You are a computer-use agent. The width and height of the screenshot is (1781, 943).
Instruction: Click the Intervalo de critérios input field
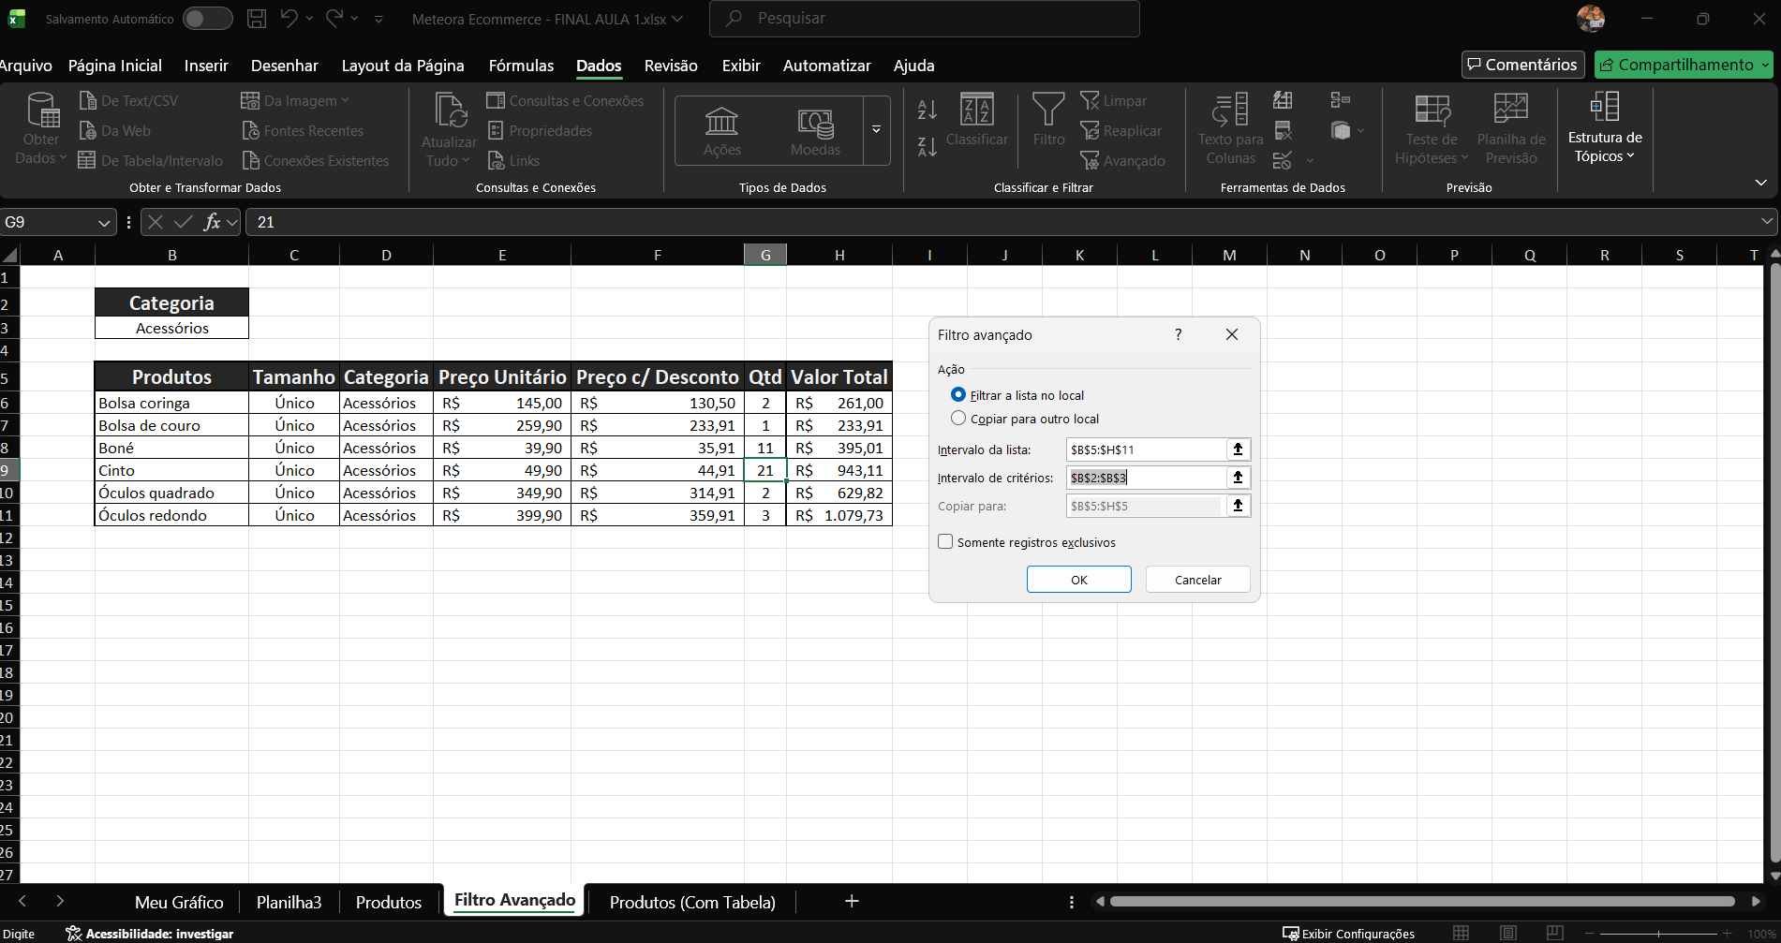1145,478
